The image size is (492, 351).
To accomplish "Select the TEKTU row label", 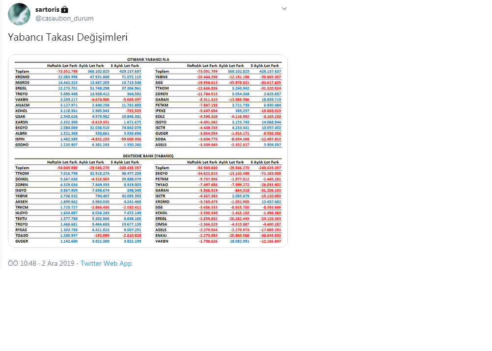I will [x=21, y=219].
